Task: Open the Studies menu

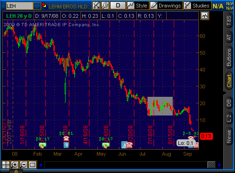Action: tap(197, 6)
